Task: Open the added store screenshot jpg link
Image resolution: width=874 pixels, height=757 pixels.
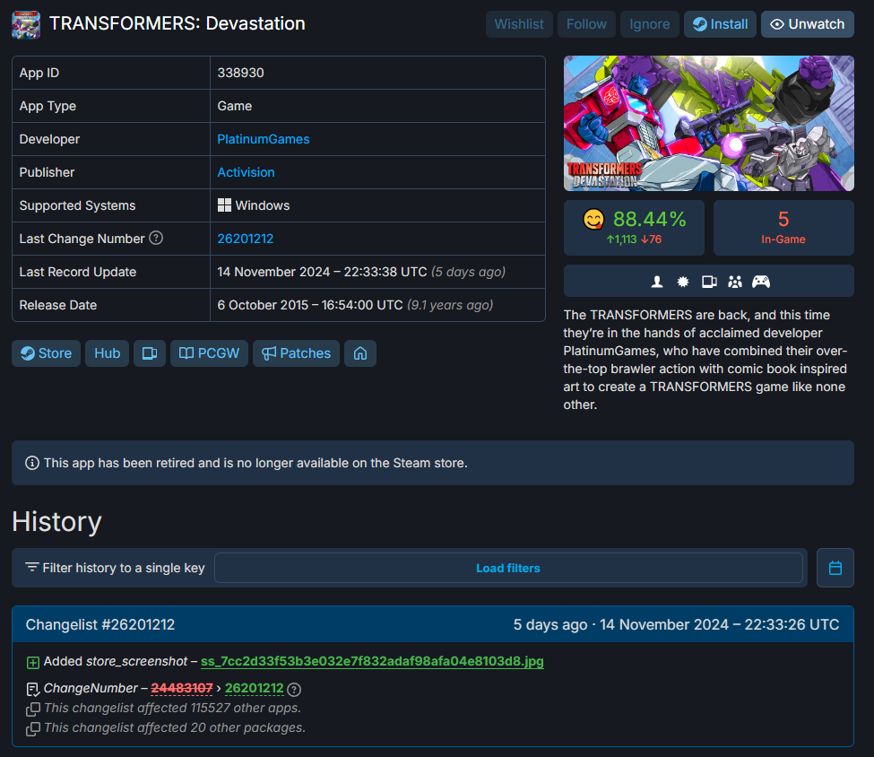Action: [372, 661]
